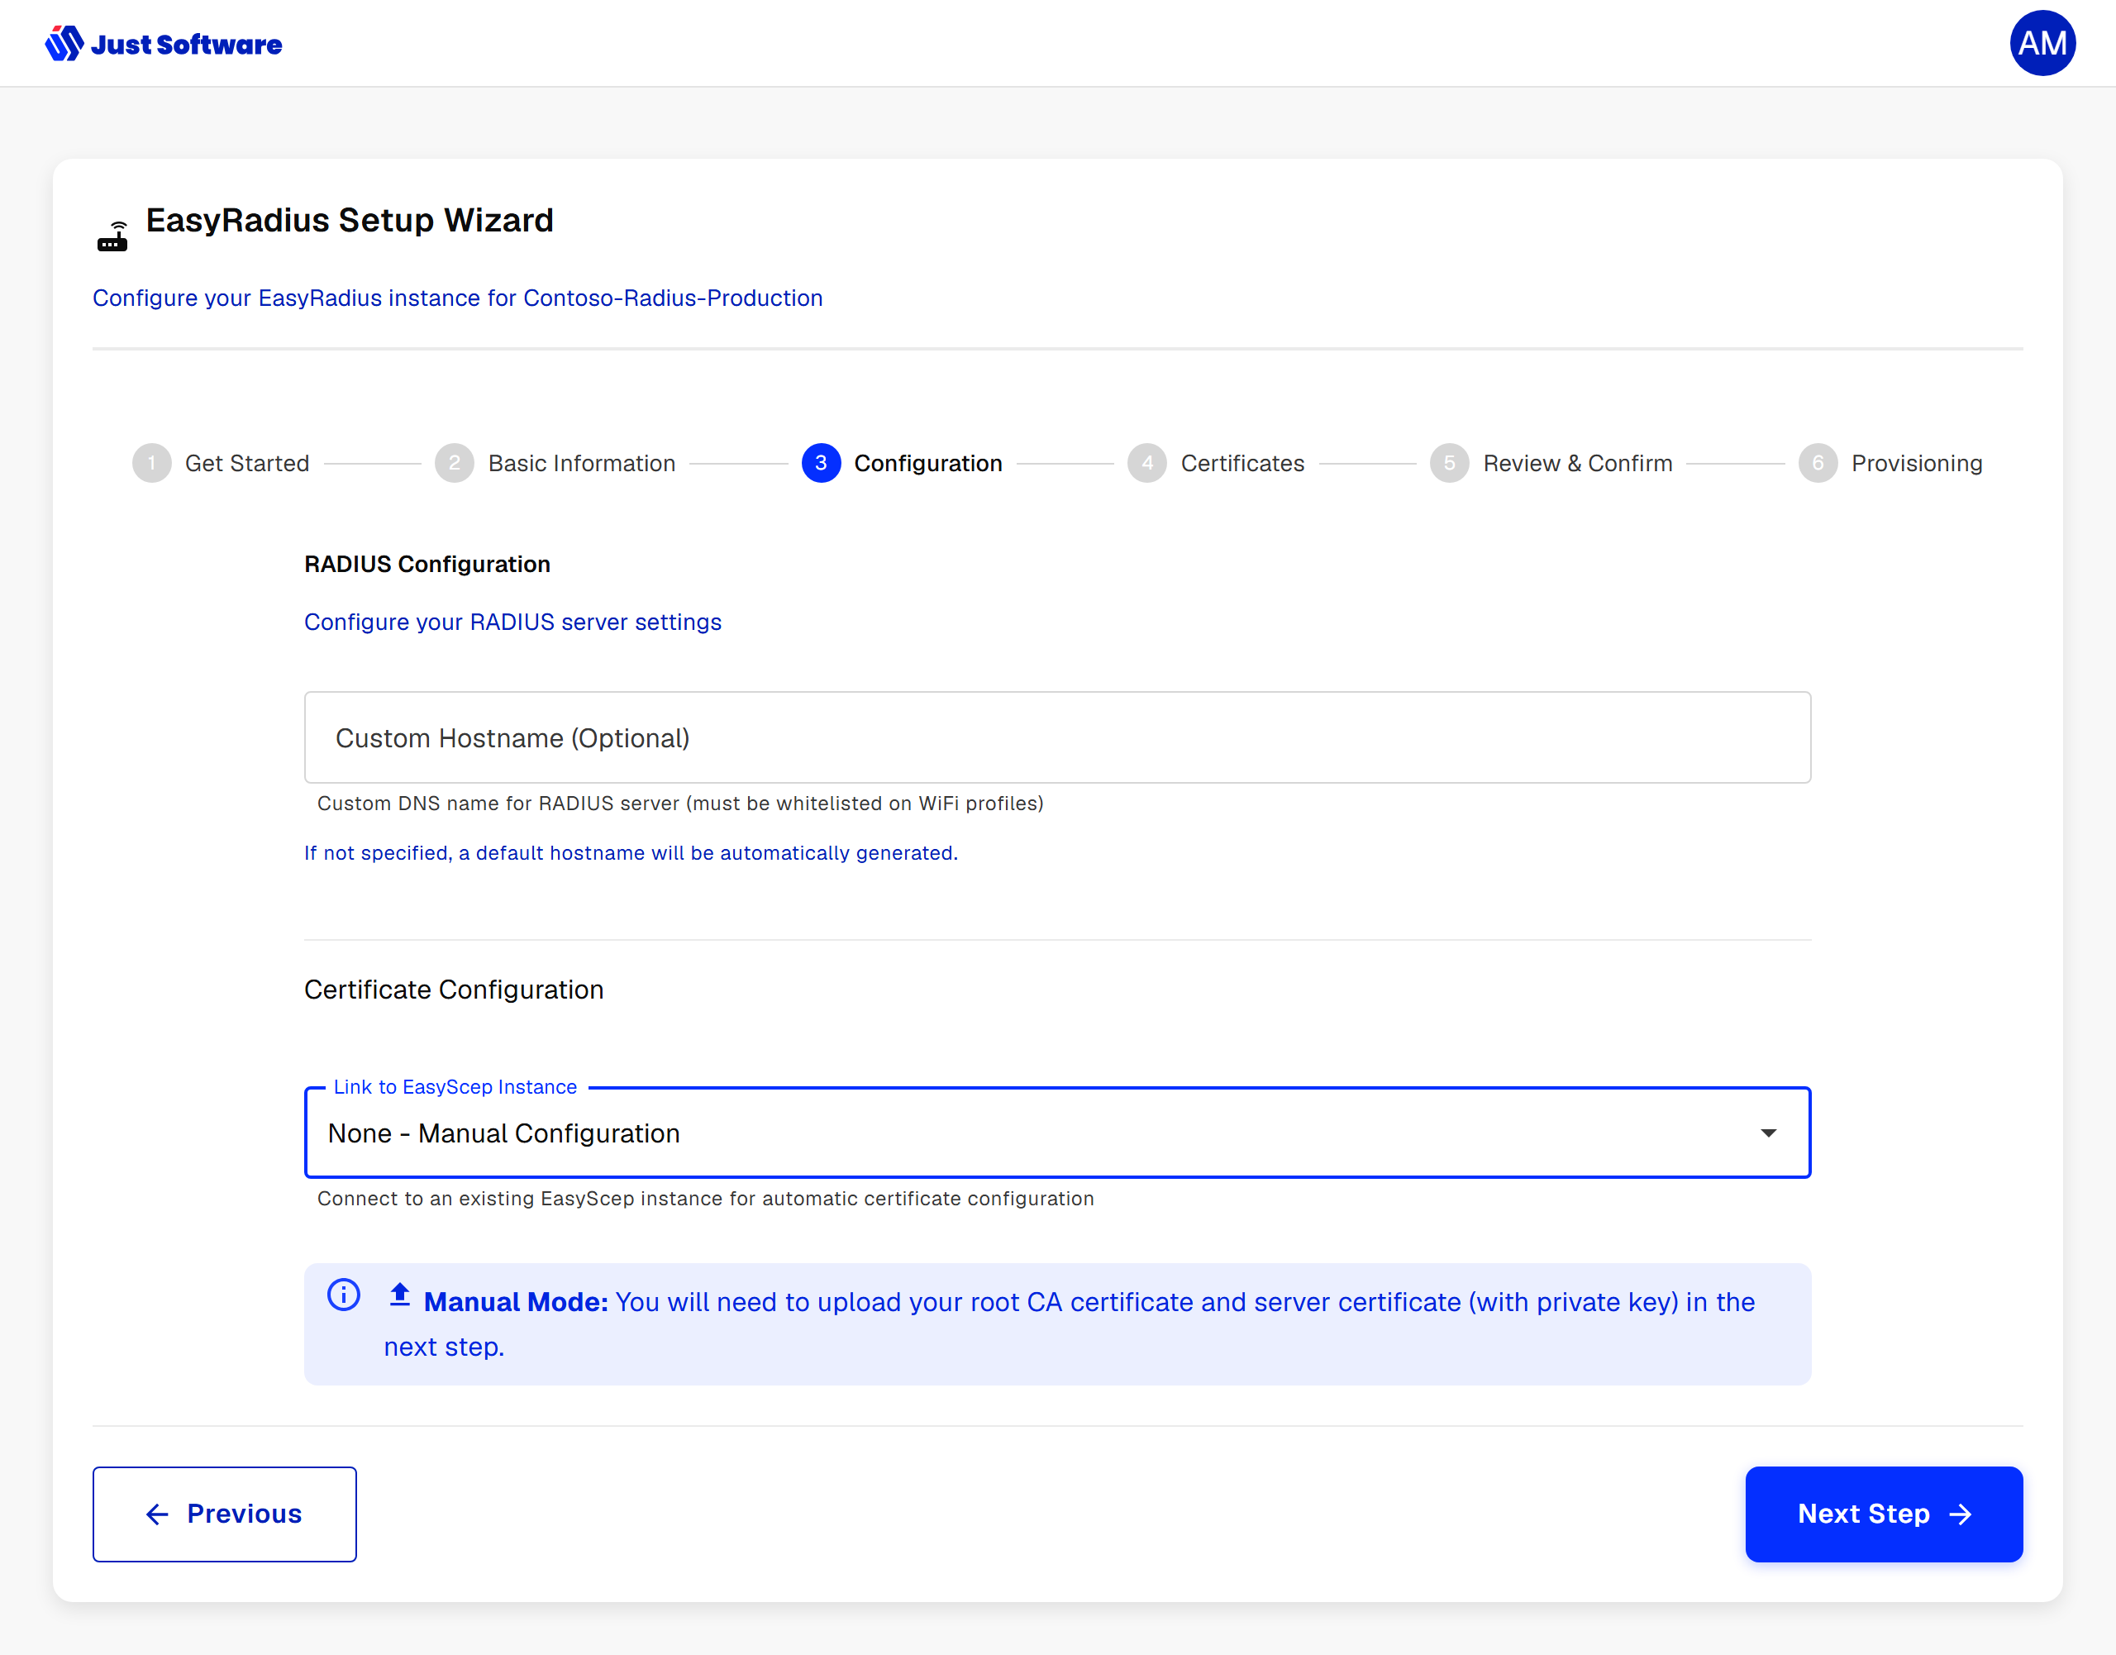Screen dimensions: 2116x1655
Task: Click the Link to EasyScep Instance label
Action: [455, 1087]
